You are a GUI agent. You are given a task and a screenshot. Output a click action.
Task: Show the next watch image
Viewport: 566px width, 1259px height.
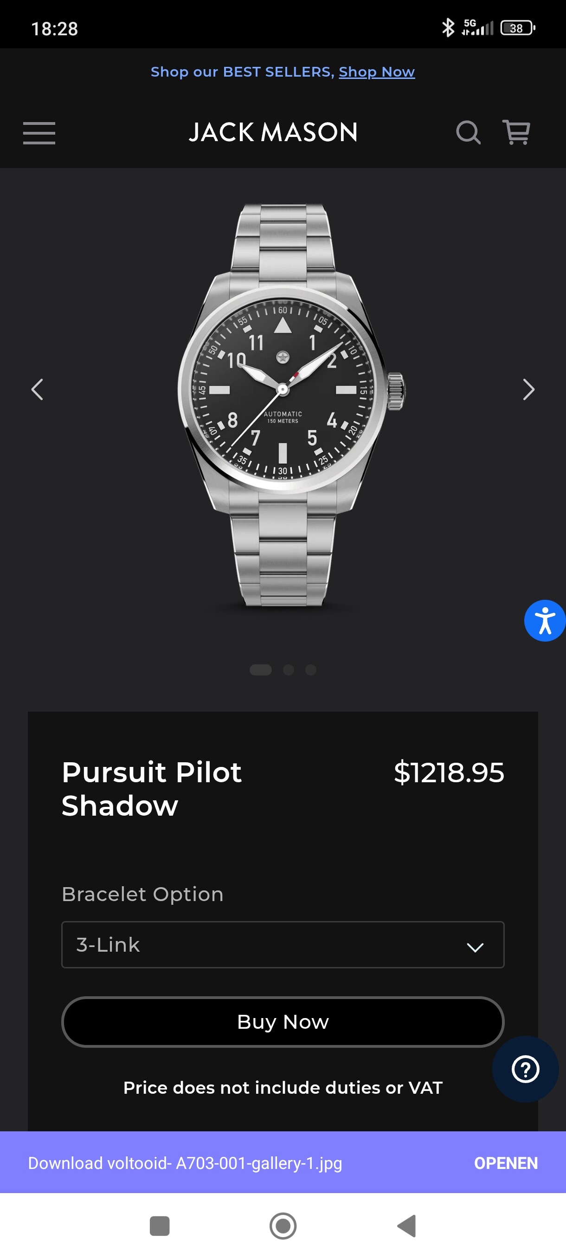pyautogui.click(x=528, y=389)
